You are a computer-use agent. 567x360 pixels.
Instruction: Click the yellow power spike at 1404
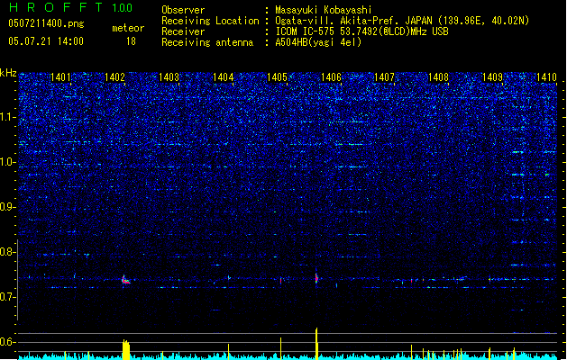click(228, 352)
